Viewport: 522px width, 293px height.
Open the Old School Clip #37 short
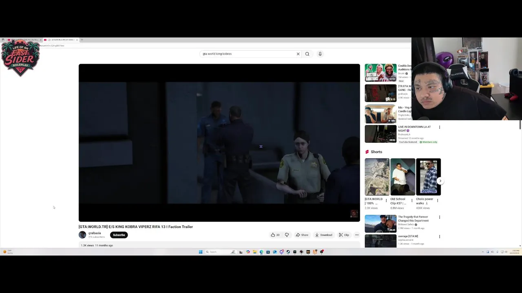[403, 177]
